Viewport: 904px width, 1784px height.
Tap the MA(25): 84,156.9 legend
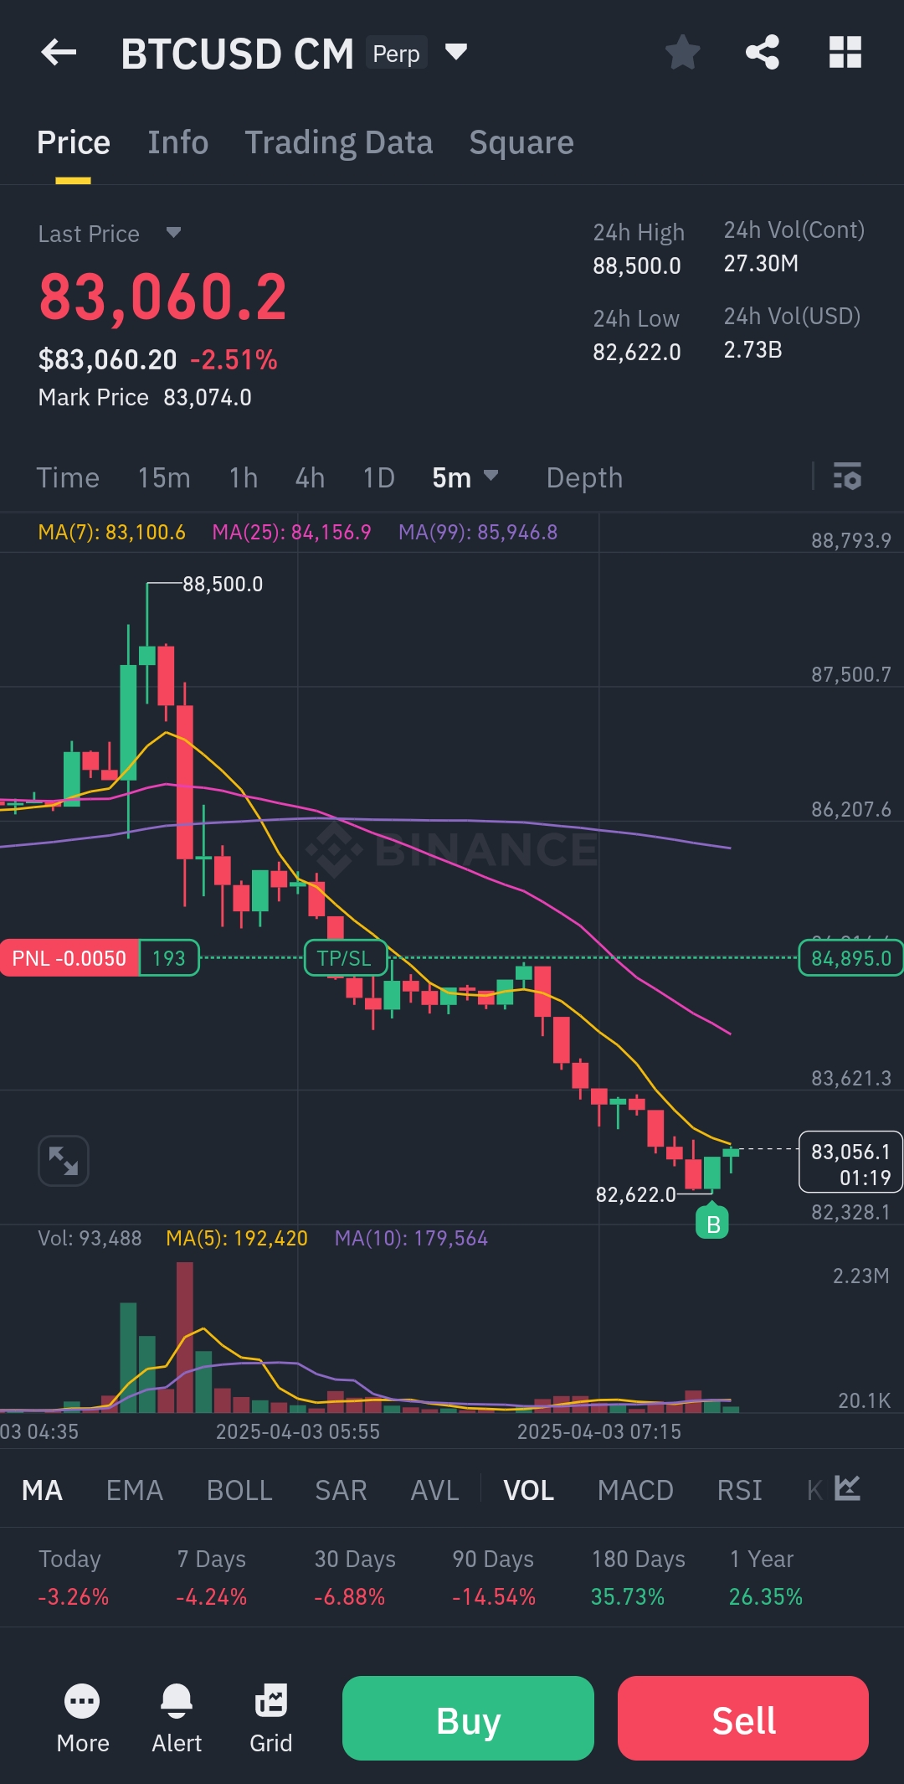[291, 532]
